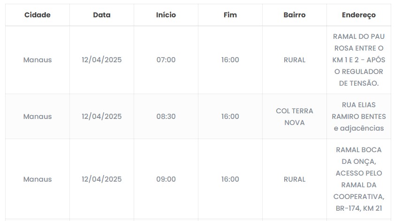394x221 pixels.
Task: Click the Data column header
Action: (102, 15)
